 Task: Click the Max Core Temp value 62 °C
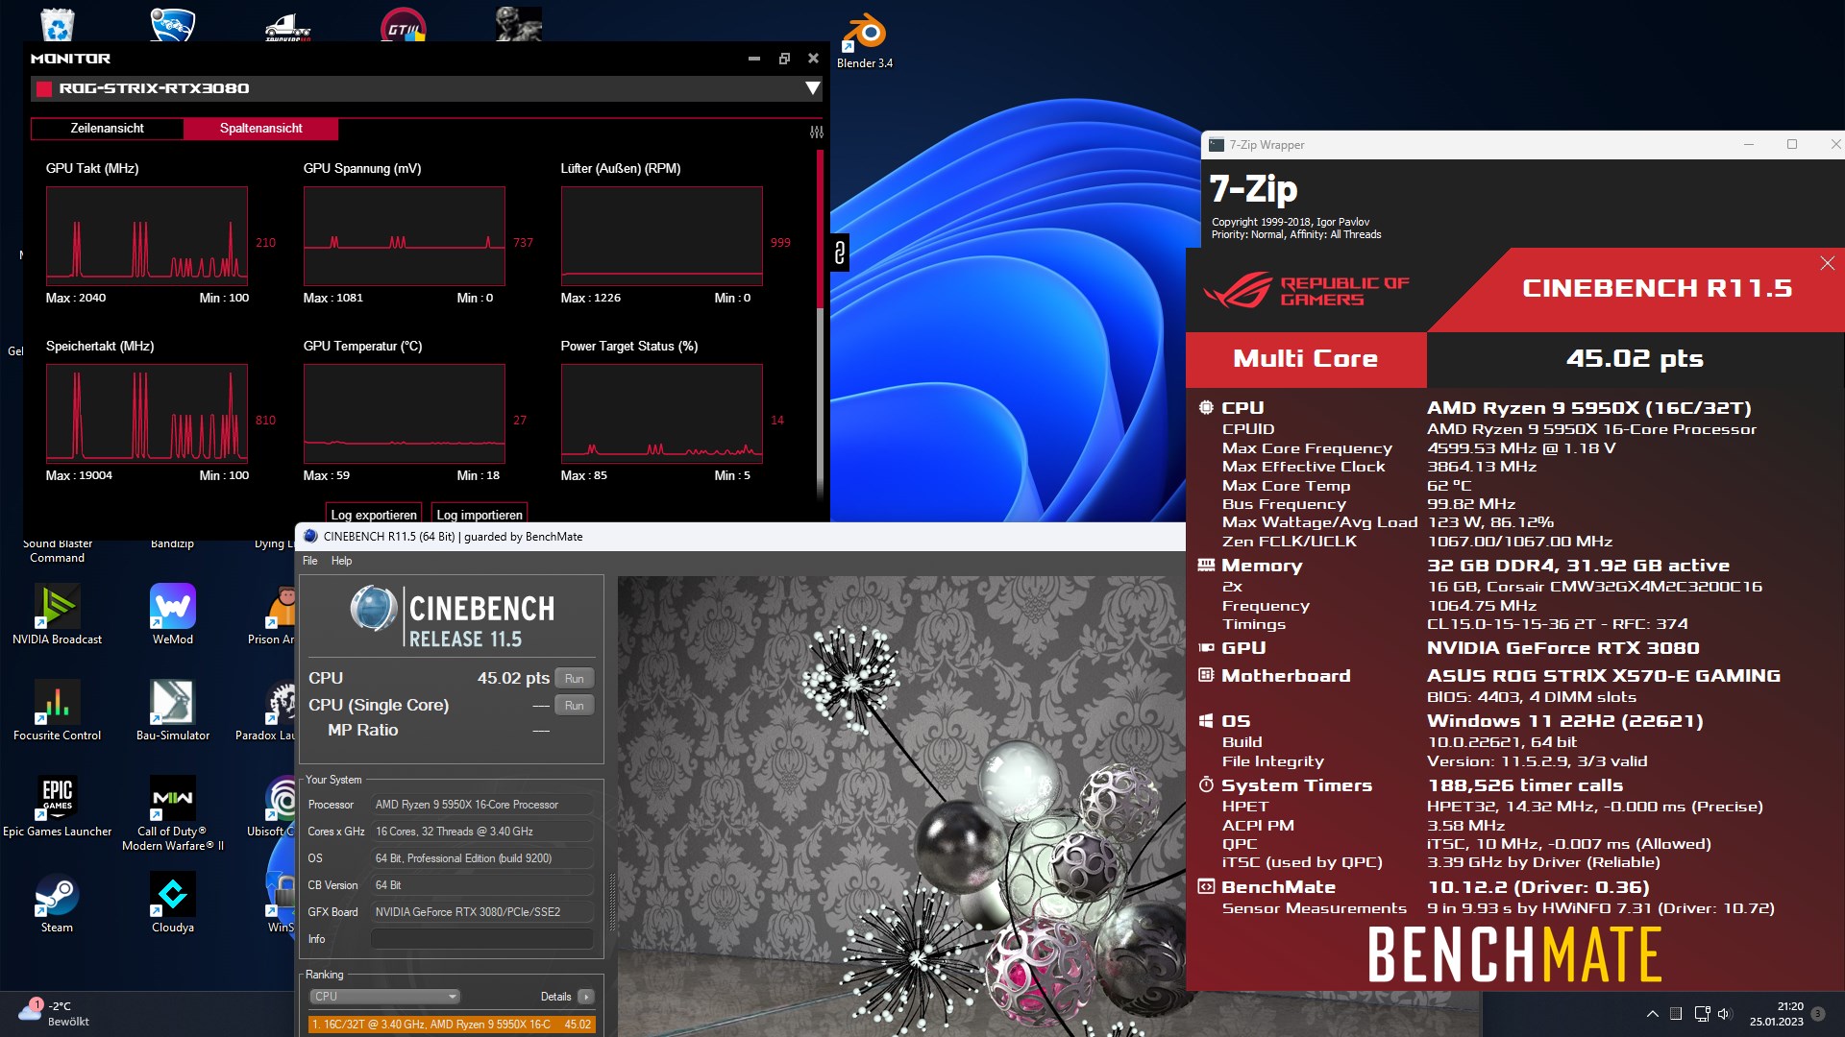click(1449, 486)
